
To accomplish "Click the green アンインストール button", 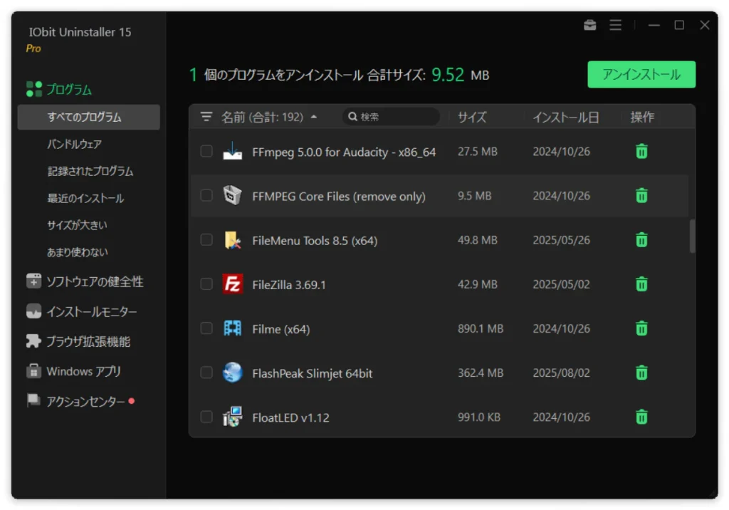I will tap(641, 75).
